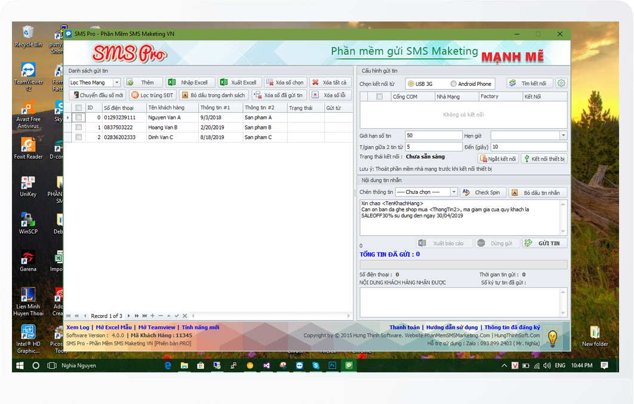The height and width of the screenshot is (404, 634).
Task: Click Bỏ dấu trong danh sách button
Action: click(214, 95)
